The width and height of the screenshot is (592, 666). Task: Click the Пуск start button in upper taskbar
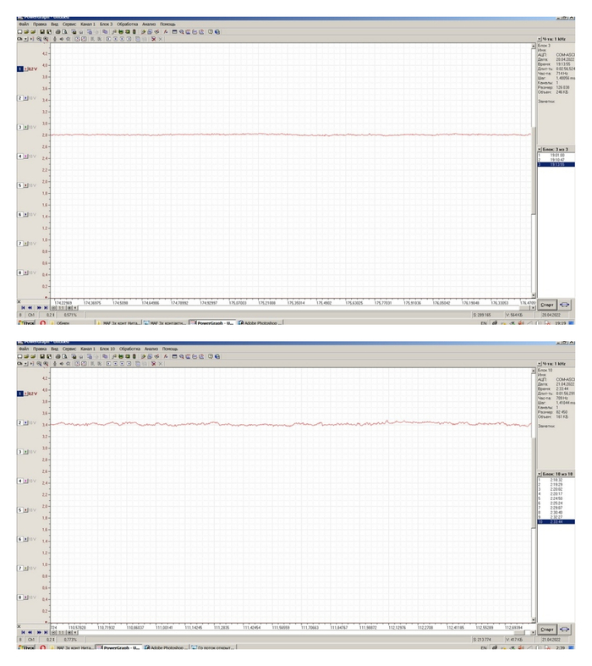(x=26, y=323)
